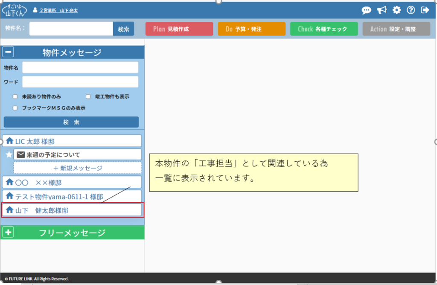Expand the 山下 健太郎様邸 property entry
The width and height of the screenshot is (437, 285).
coord(72,209)
